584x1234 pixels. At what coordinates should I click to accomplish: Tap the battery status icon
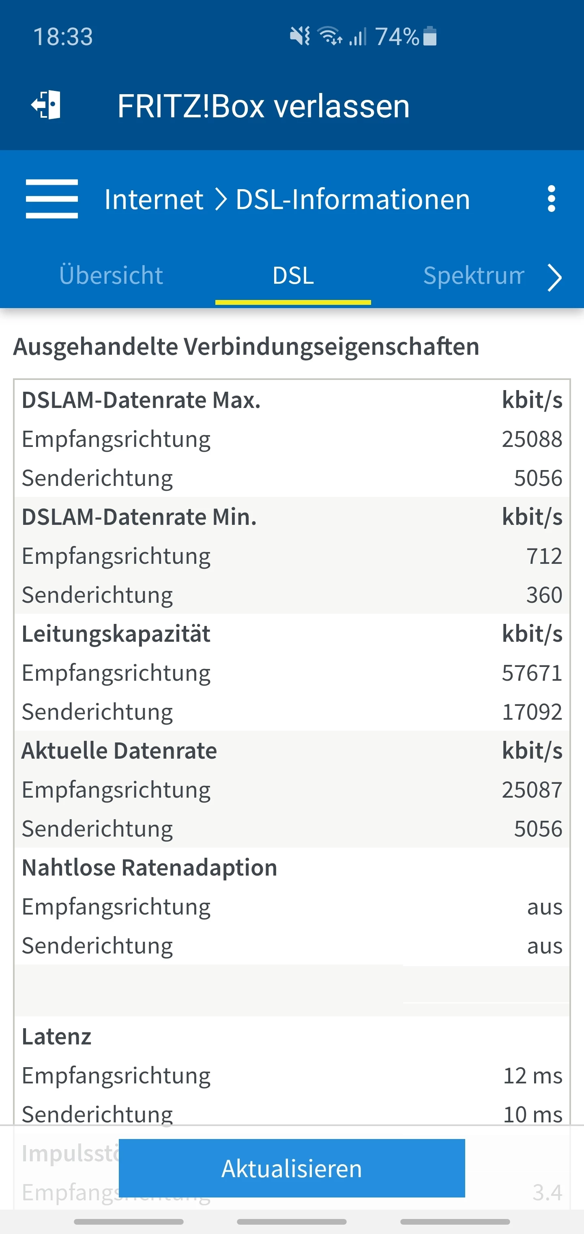tap(430, 37)
